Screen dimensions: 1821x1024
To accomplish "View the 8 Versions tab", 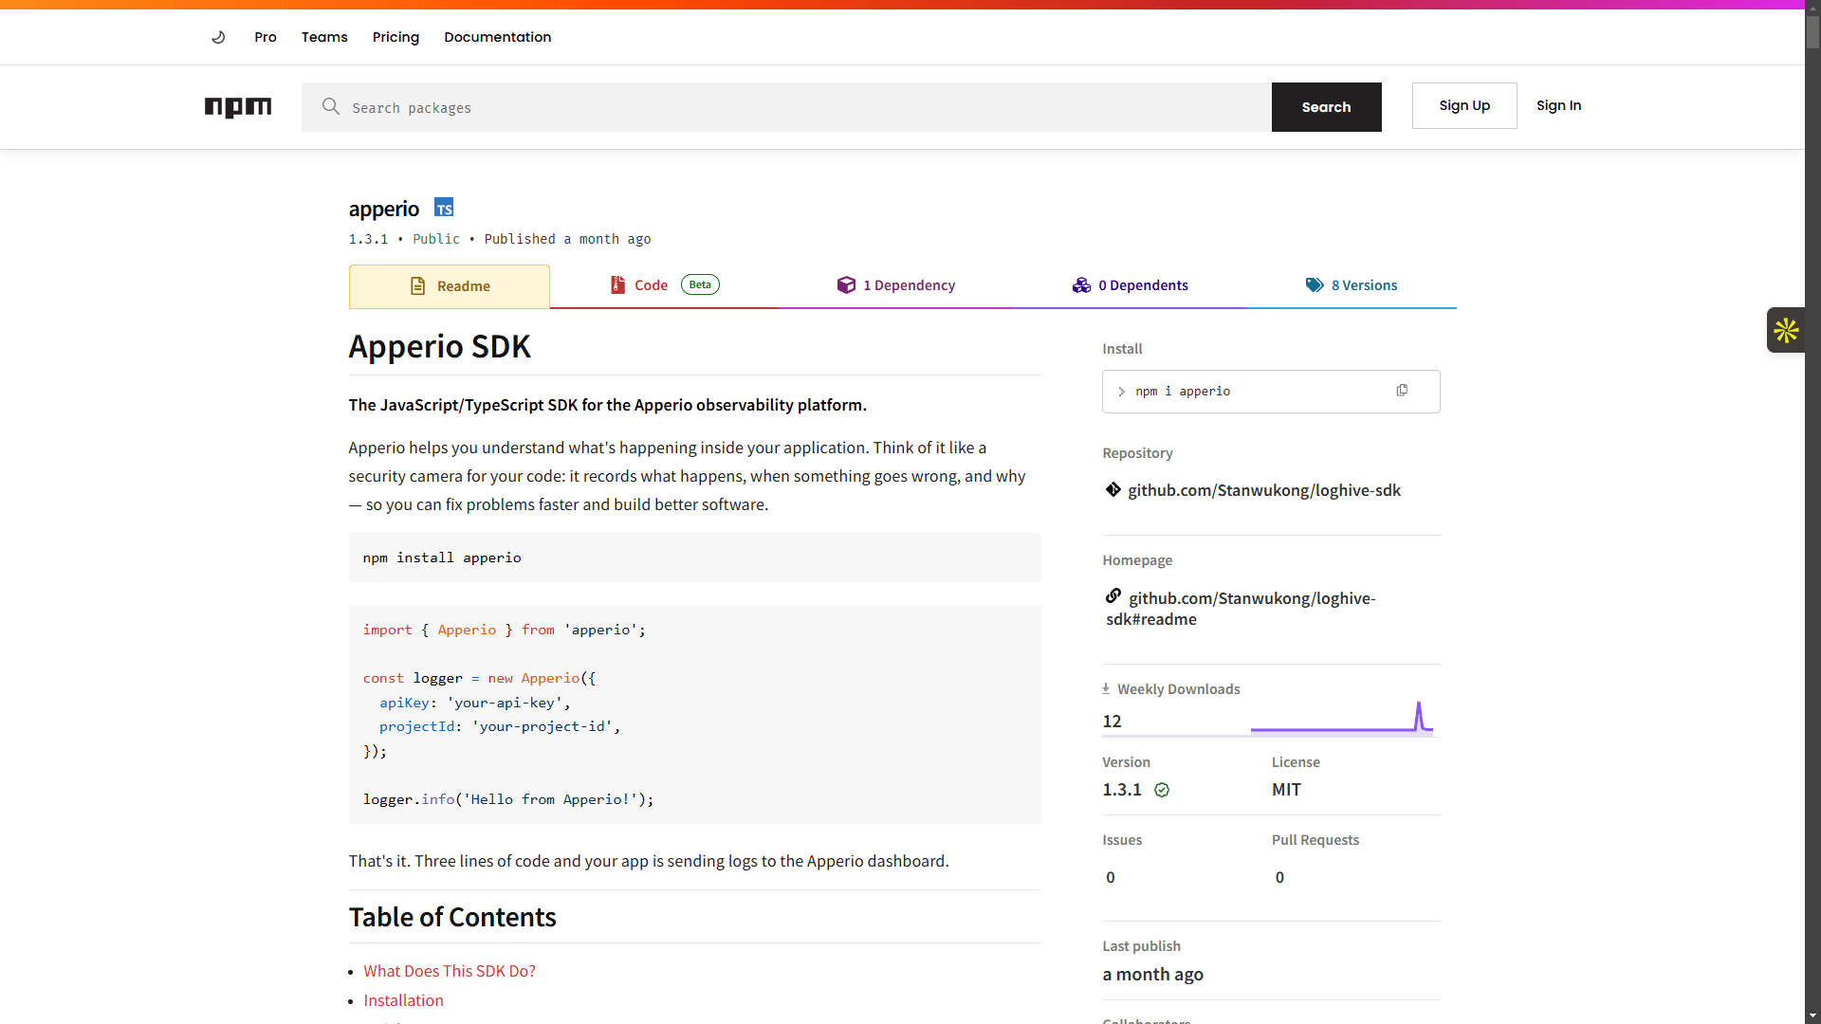I will click(x=1352, y=285).
